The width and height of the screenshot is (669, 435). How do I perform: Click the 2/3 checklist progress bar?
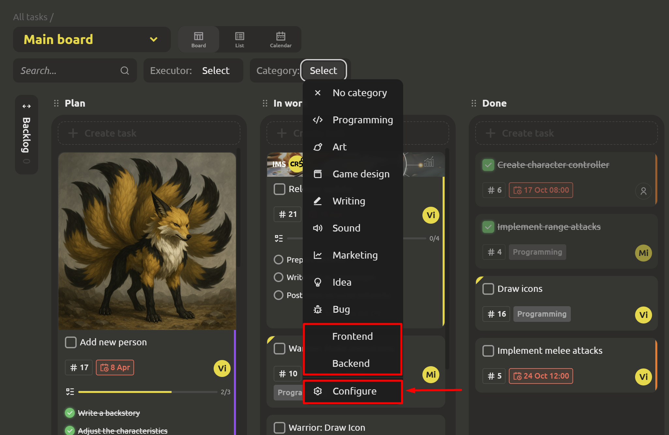point(148,392)
